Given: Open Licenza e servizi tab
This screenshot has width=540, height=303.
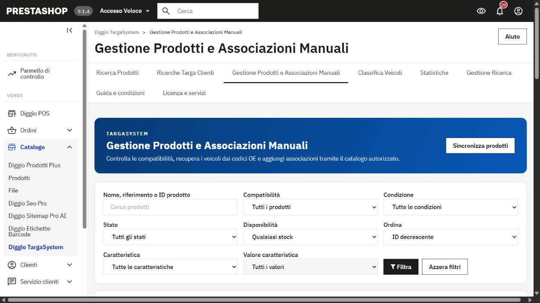Looking at the screenshot, I should point(184,93).
